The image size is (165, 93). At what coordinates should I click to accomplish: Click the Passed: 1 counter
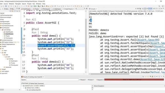coord(83,80)
